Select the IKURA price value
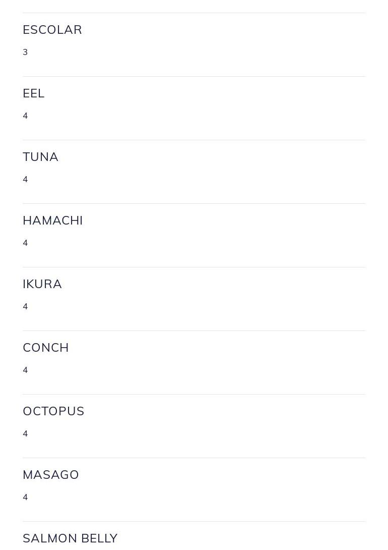Image resolution: width=388 pixels, height=550 pixels. (x=25, y=306)
